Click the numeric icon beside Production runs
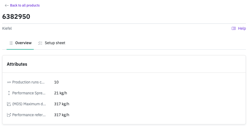 click(9, 82)
